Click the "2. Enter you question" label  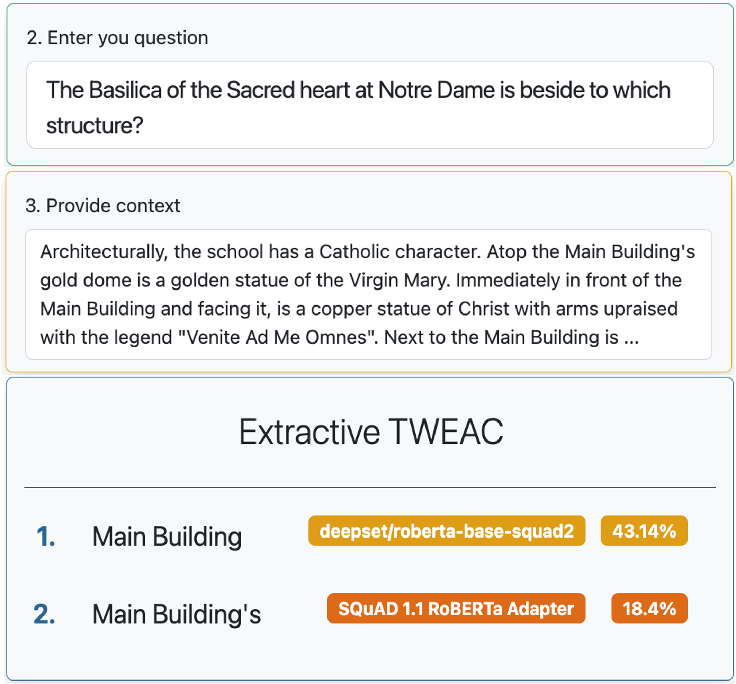[117, 38]
